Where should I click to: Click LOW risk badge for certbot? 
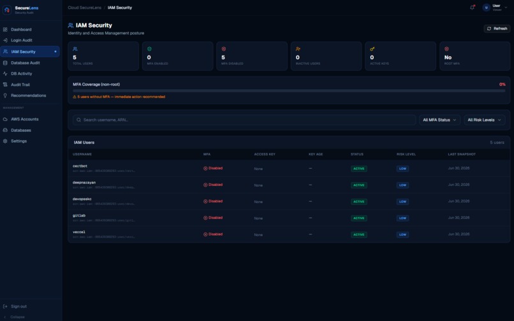(402, 169)
